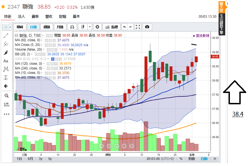The image size is (249, 166).
Task: Open the 財報 tab
Action: point(63,17)
